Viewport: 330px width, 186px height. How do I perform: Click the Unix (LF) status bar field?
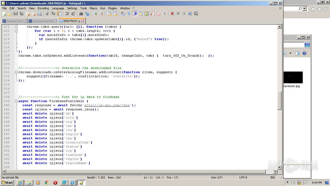(224, 177)
